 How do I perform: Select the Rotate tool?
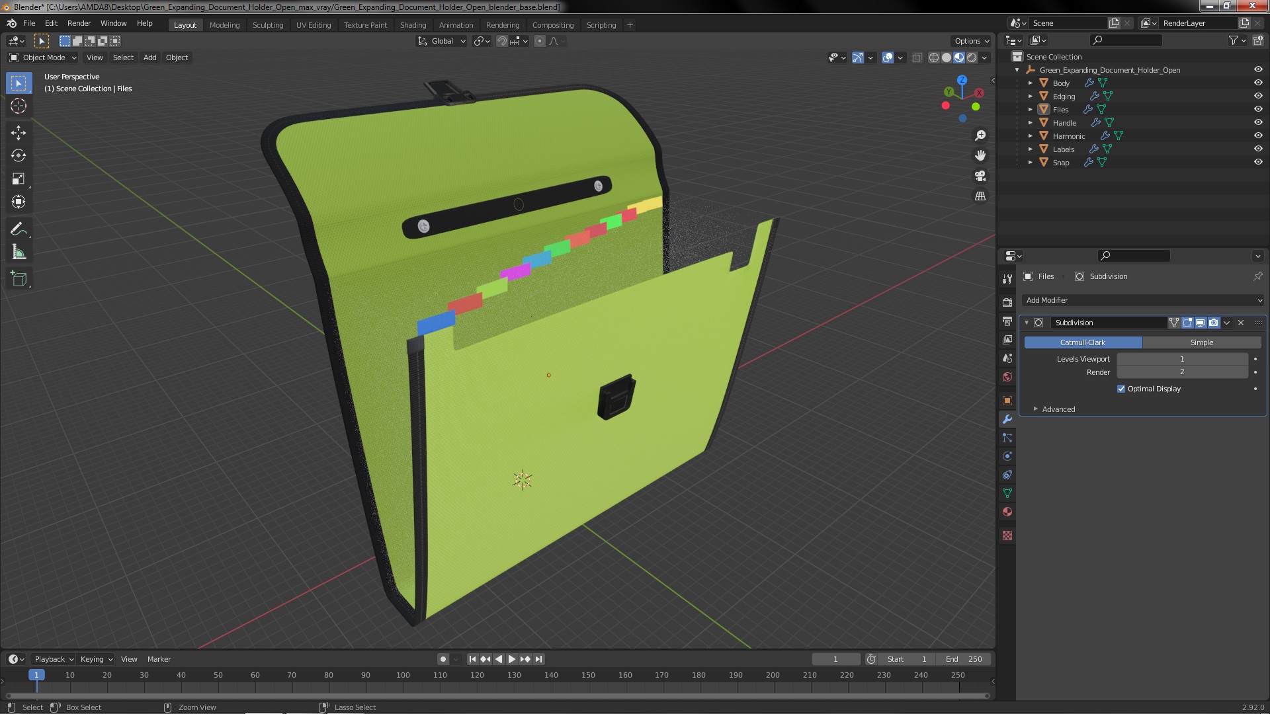(x=19, y=156)
